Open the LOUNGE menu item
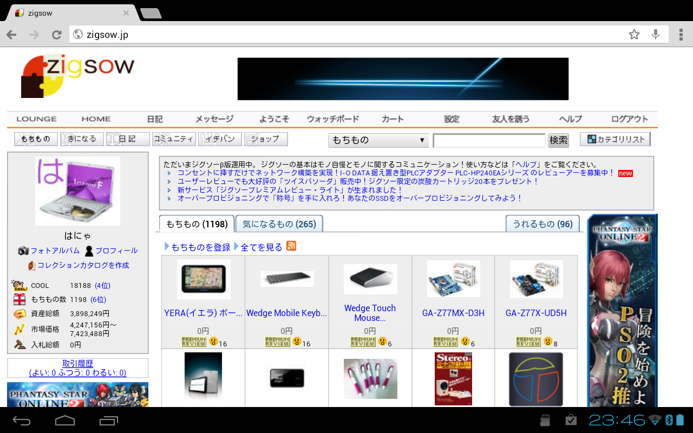Image resolution: width=693 pixels, height=433 pixels. 36,119
